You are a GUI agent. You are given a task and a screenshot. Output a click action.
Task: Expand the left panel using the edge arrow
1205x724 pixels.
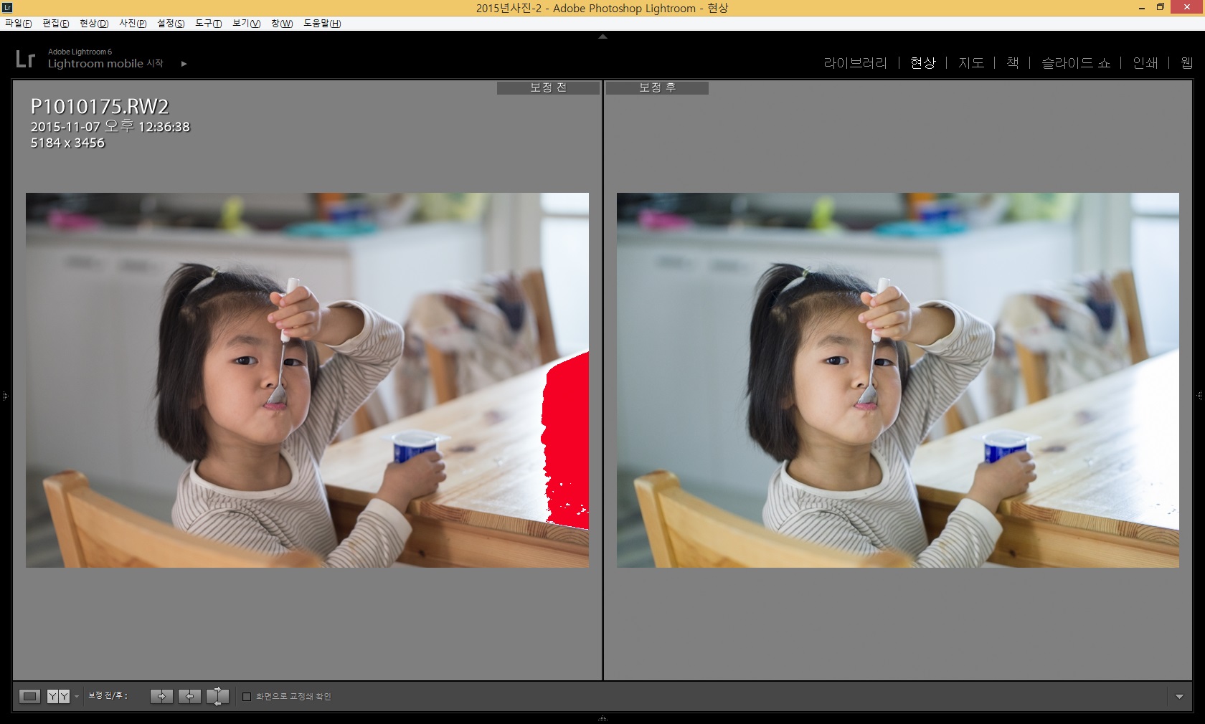(5, 395)
